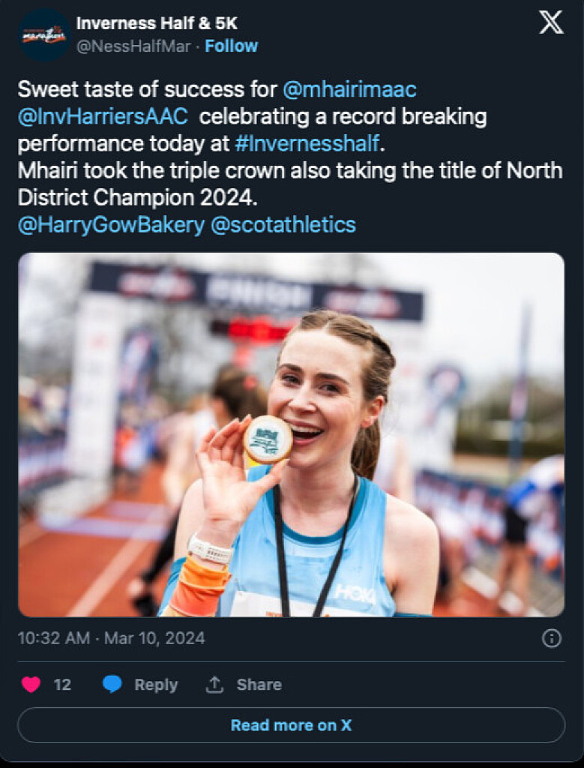Click the share arrow icon
Screen dimensions: 584x768
(214, 684)
